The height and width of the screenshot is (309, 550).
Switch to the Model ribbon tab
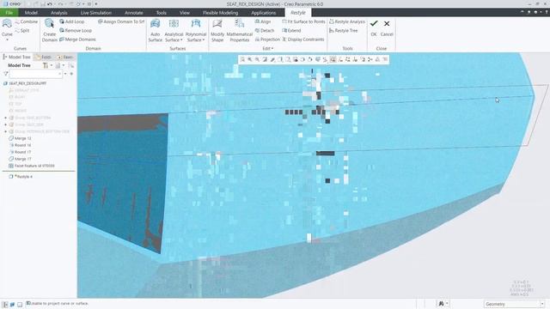pos(31,13)
